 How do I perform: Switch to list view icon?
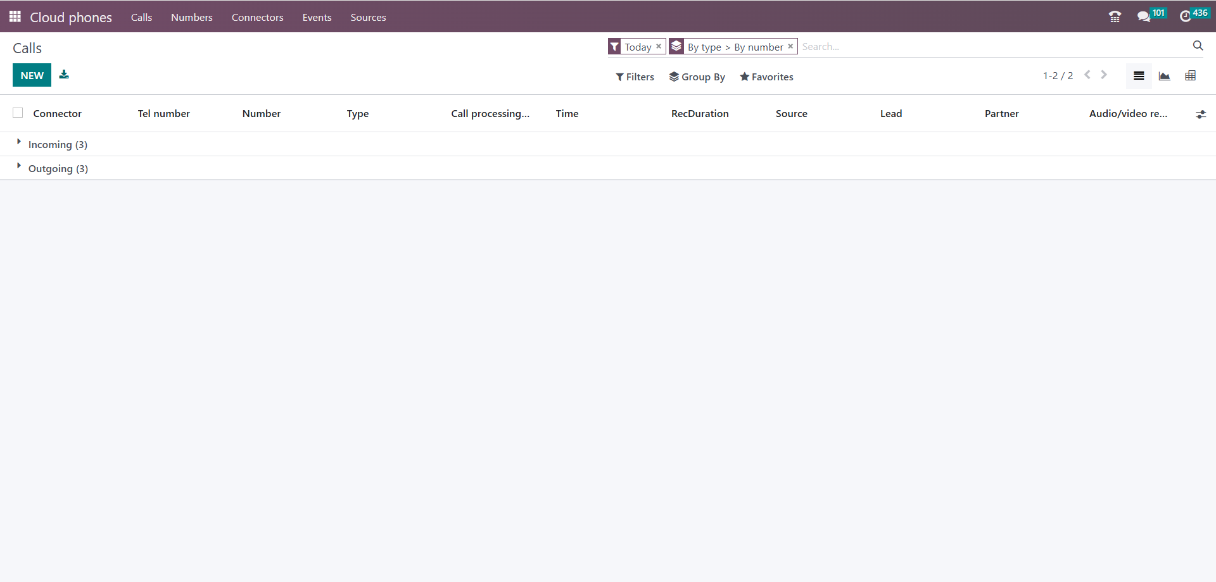1139,76
